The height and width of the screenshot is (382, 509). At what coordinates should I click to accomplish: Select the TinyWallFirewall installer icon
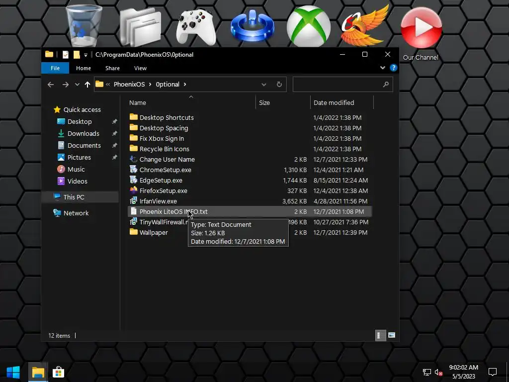coord(133,222)
